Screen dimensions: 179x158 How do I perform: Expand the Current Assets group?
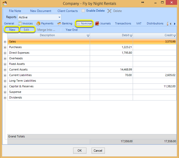click(x=5, y=70)
